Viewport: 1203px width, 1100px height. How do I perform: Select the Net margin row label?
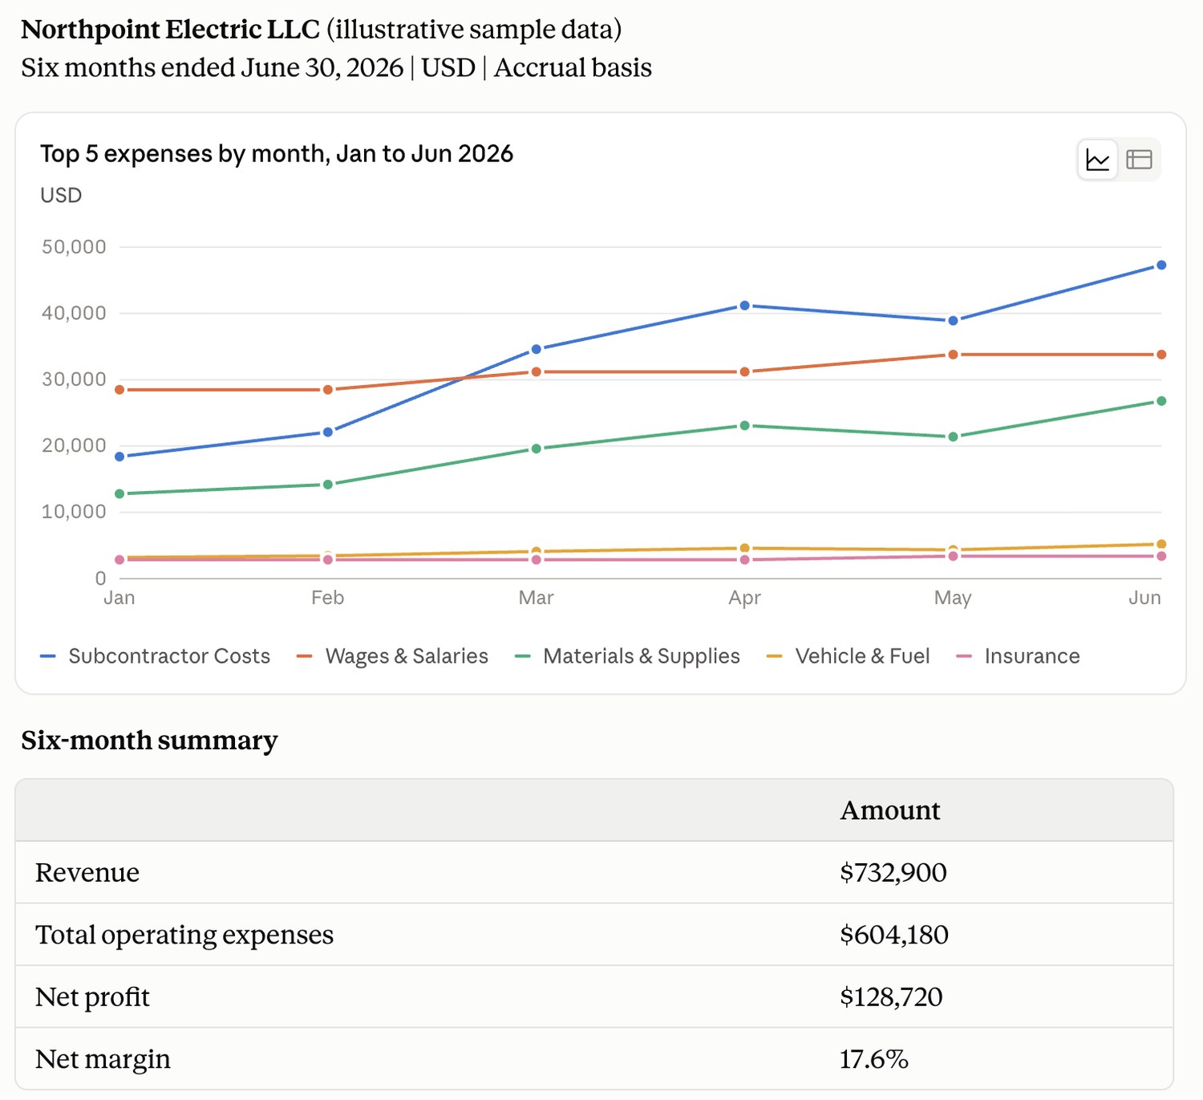pyautogui.click(x=103, y=1059)
